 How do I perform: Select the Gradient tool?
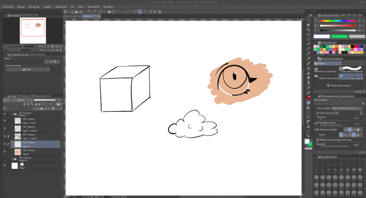308,107
